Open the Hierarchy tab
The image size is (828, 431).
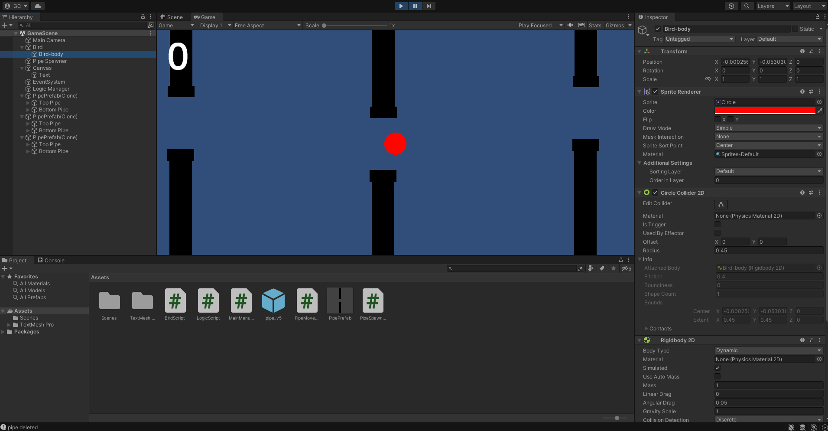[20, 17]
